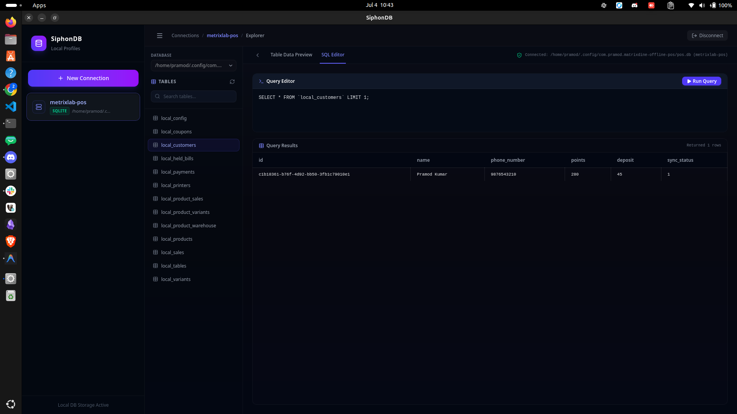The height and width of the screenshot is (414, 737).
Task: Open Brave browser from the dock
Action: tap(11, 242)
